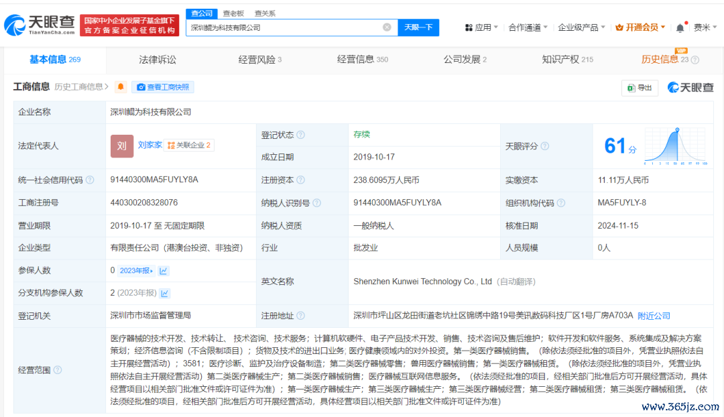
Task: Open help icon next to 注册资本
Action: tap(300, 180)
